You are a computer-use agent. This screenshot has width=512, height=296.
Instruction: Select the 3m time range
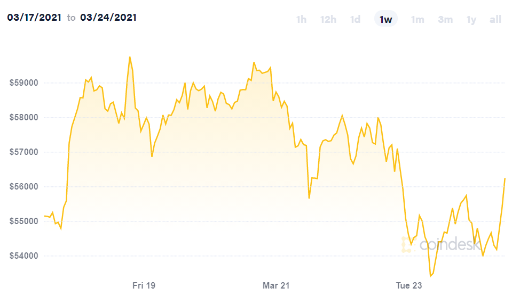[445, 20]
